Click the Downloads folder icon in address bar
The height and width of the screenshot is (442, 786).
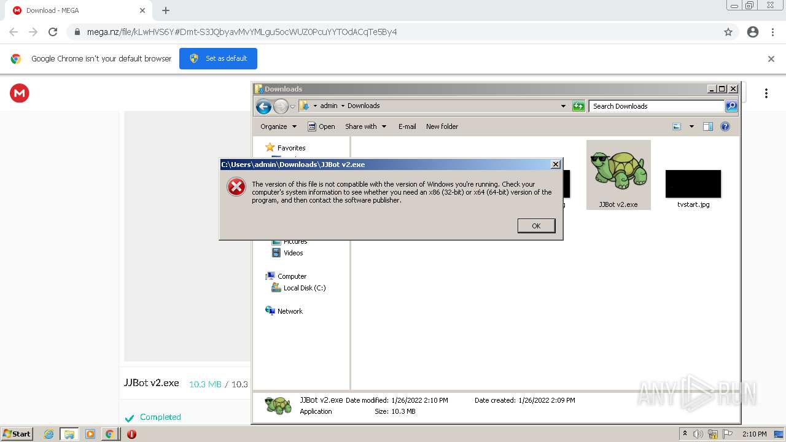pos(305,106)
